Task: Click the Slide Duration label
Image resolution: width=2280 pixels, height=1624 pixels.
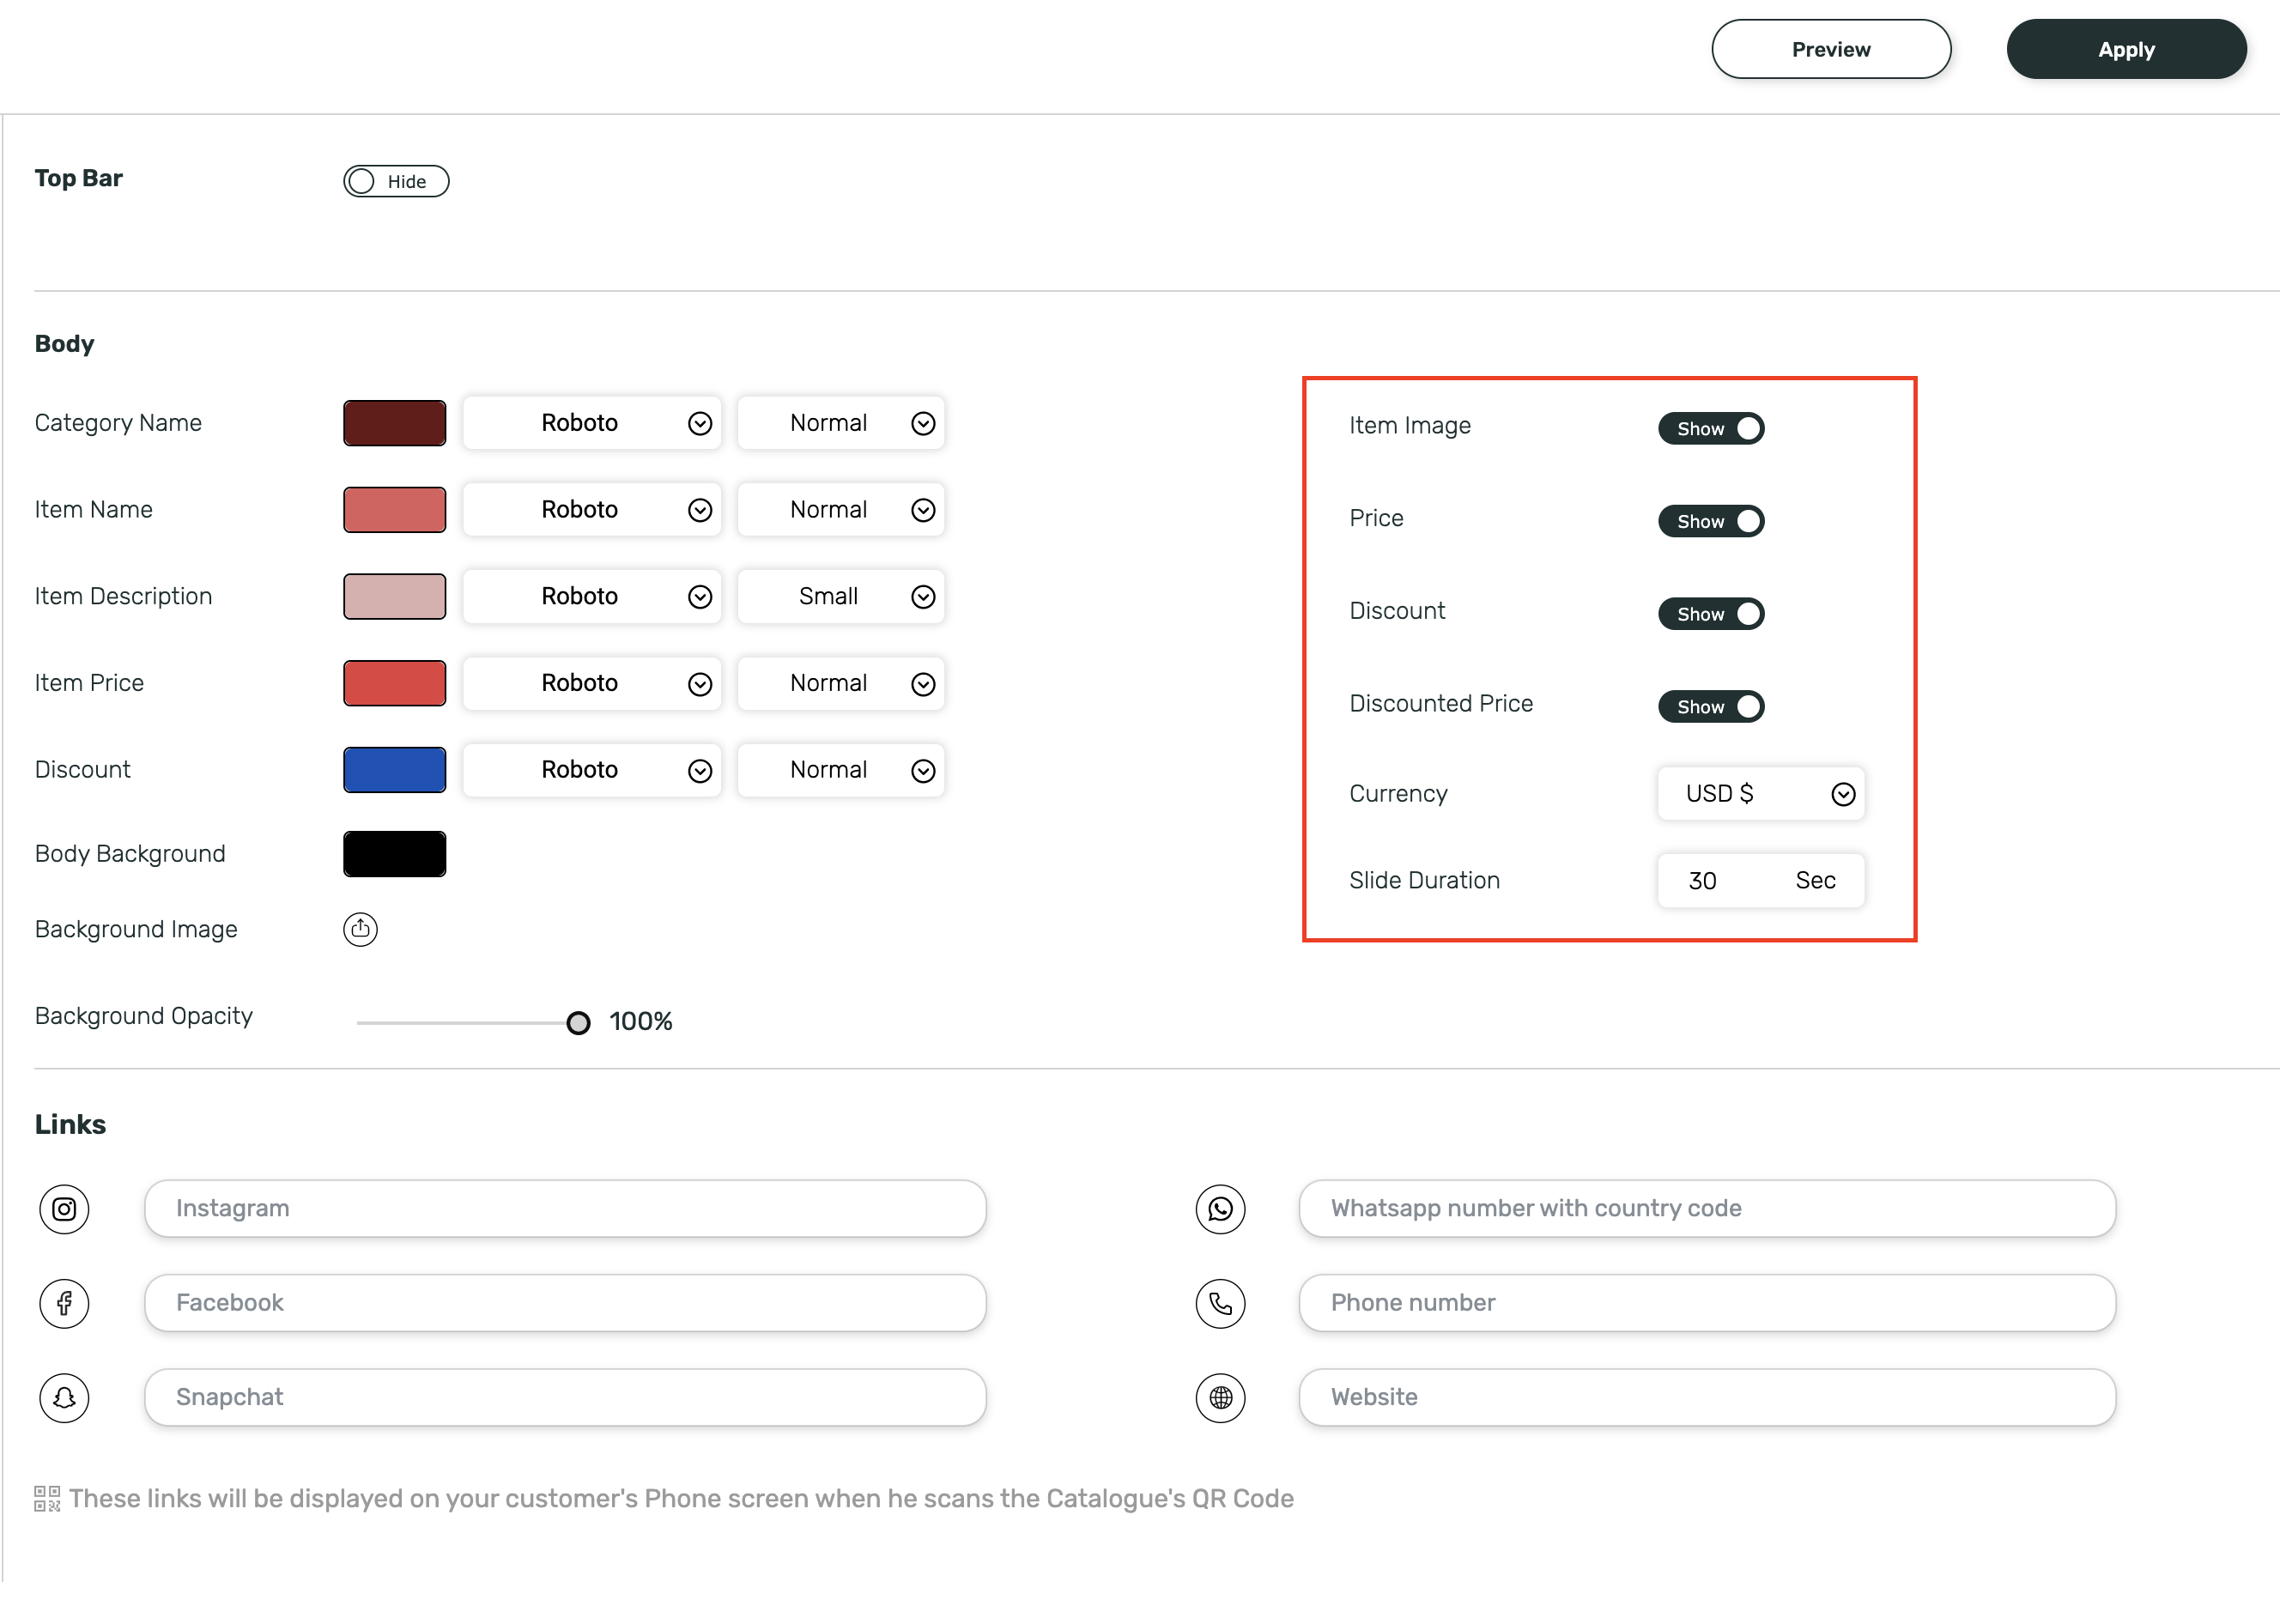Action: 1424,881
